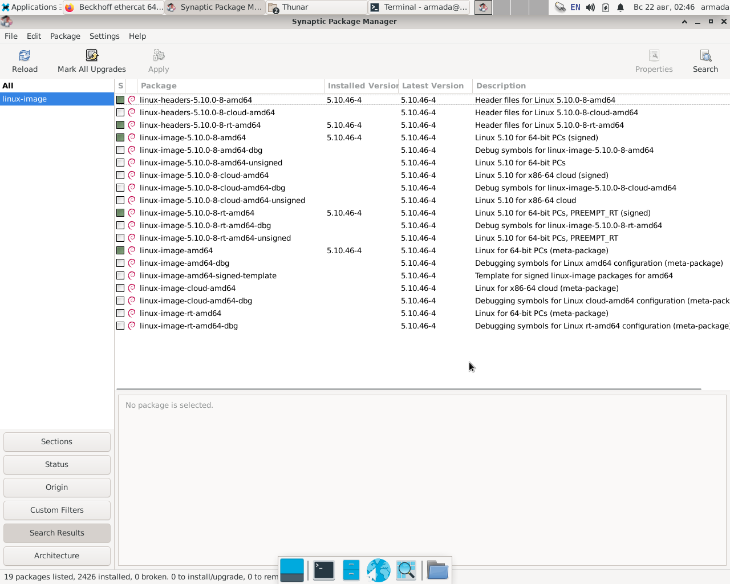The width and height of the screenshot is (730, 584).
Task: Switch to Terminal window in taskbar
Action: pyautogui.click(x=419, y=7)
